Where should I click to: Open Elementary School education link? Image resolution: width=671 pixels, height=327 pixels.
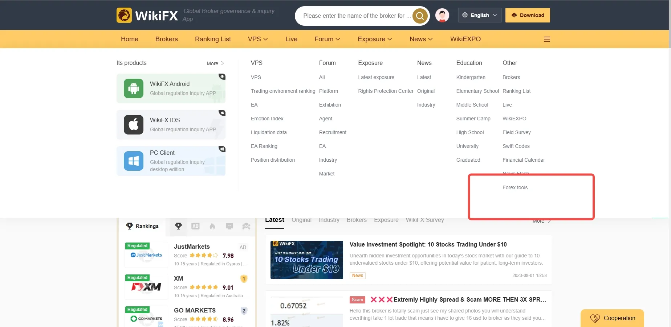(x=477, y=91)
